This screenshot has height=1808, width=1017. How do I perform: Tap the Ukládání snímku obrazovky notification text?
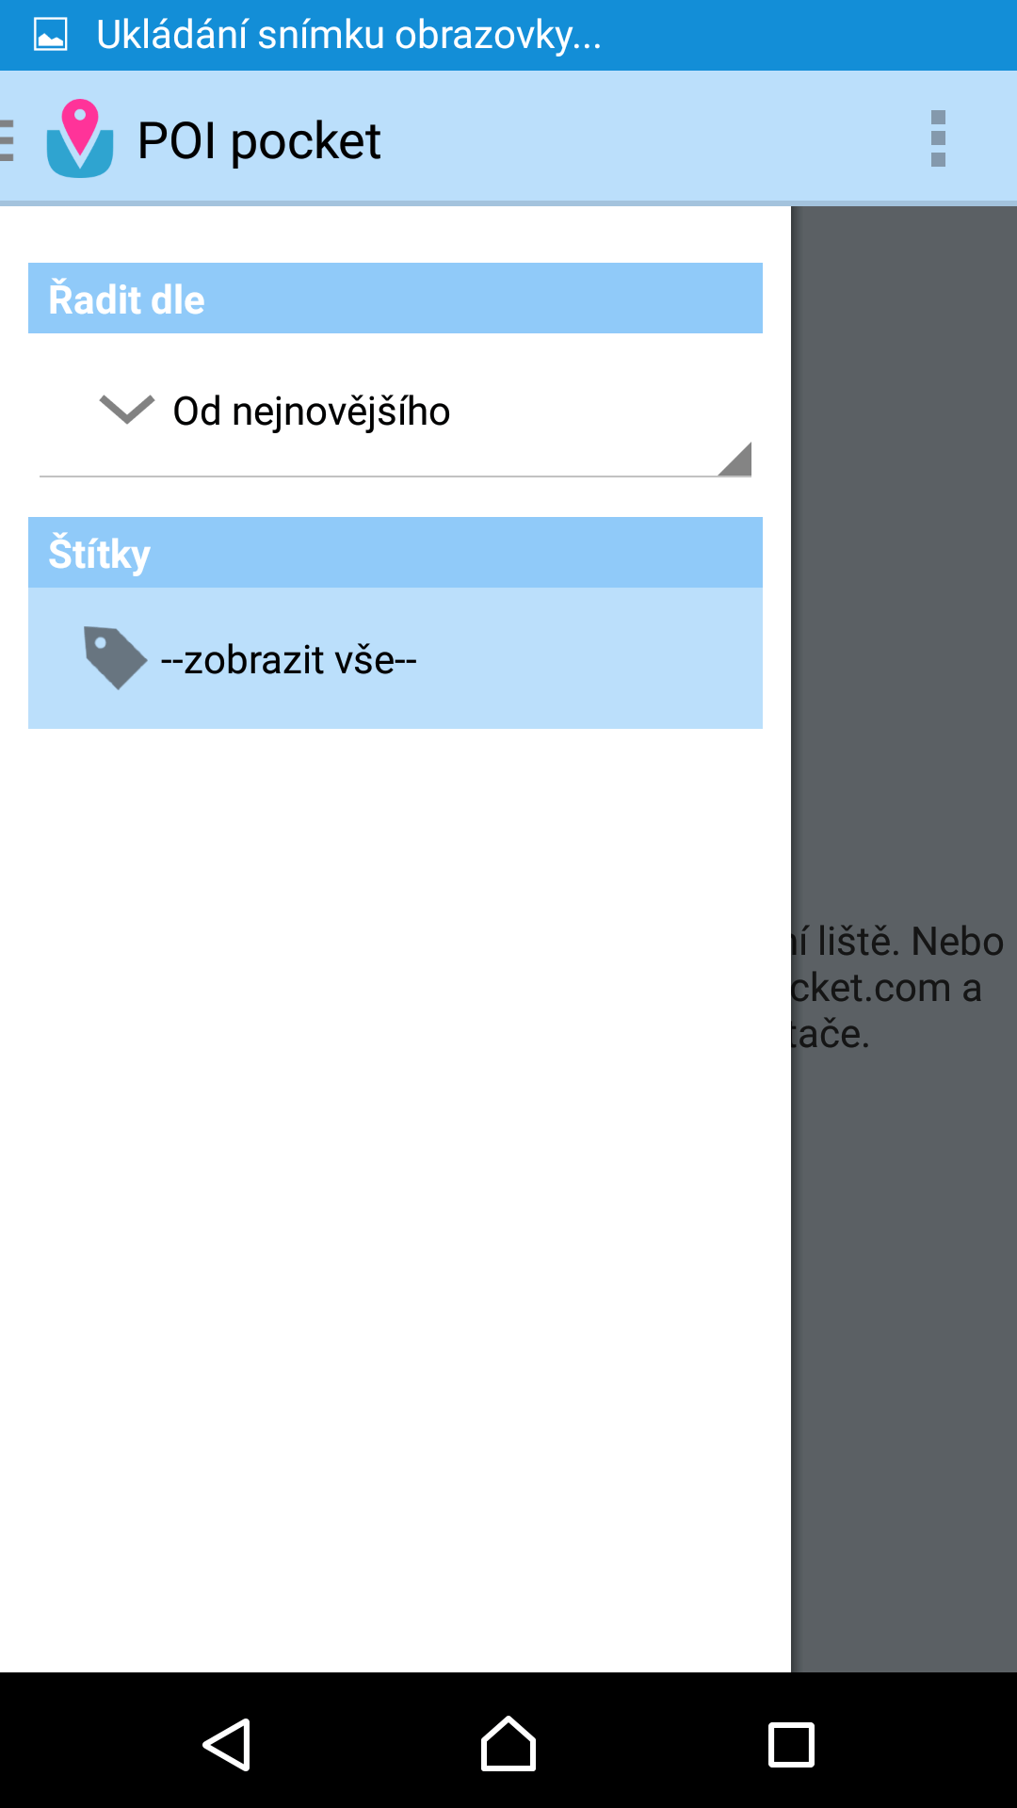pos(348,35)
